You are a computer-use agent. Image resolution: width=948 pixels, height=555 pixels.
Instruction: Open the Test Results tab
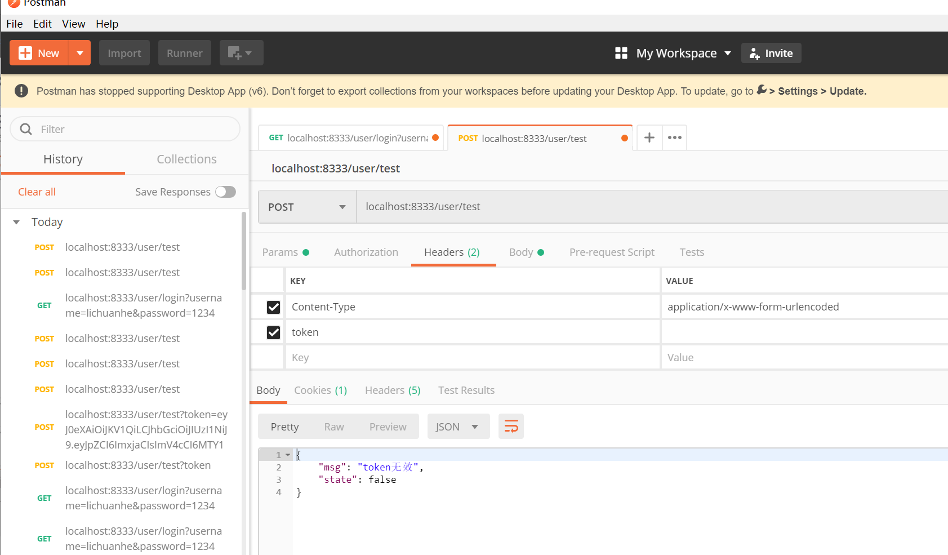click(x=466, y=390)
